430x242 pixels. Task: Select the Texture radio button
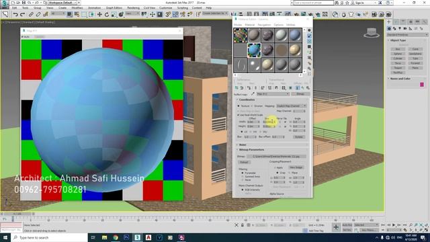click(239, 106)
